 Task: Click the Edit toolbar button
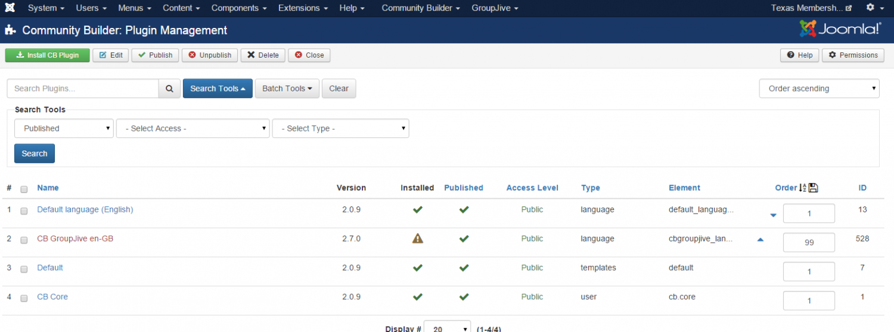click(x=111, y=55)
